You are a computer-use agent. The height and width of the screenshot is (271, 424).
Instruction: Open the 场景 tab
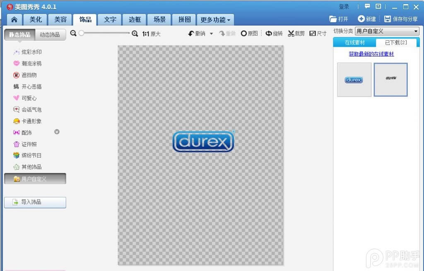tap(159, 19)
